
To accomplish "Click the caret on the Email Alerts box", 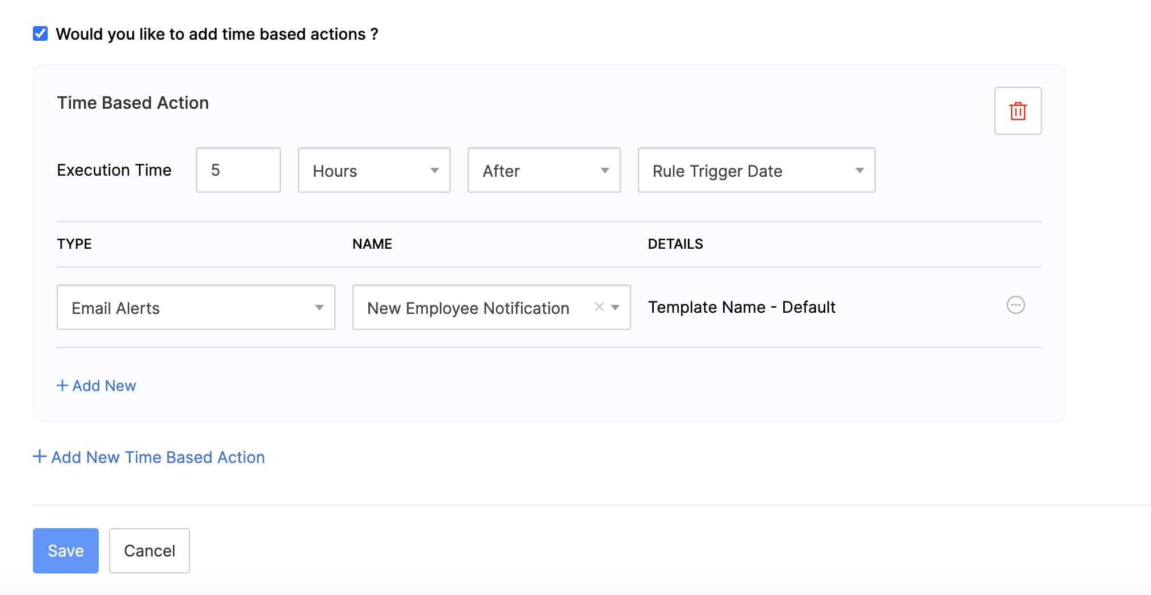I will pyautogui.click(x=319, y=307).
